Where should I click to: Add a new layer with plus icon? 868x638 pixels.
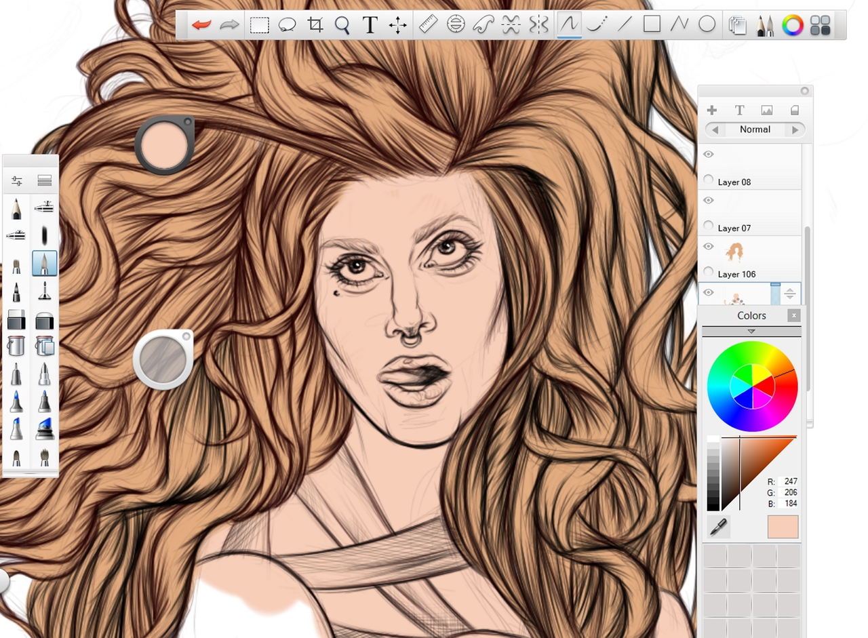pyautogui.click(x=711, y=110)
